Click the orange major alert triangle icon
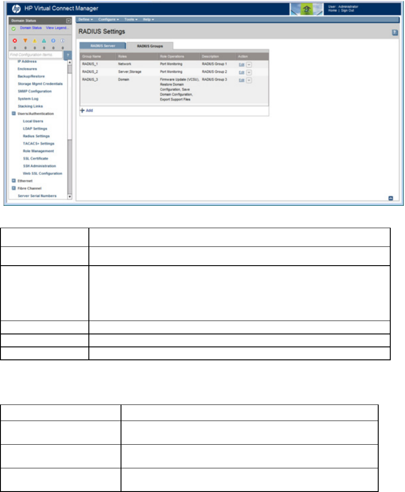Screen dimensions: 405x492 (x=25, y=41)
